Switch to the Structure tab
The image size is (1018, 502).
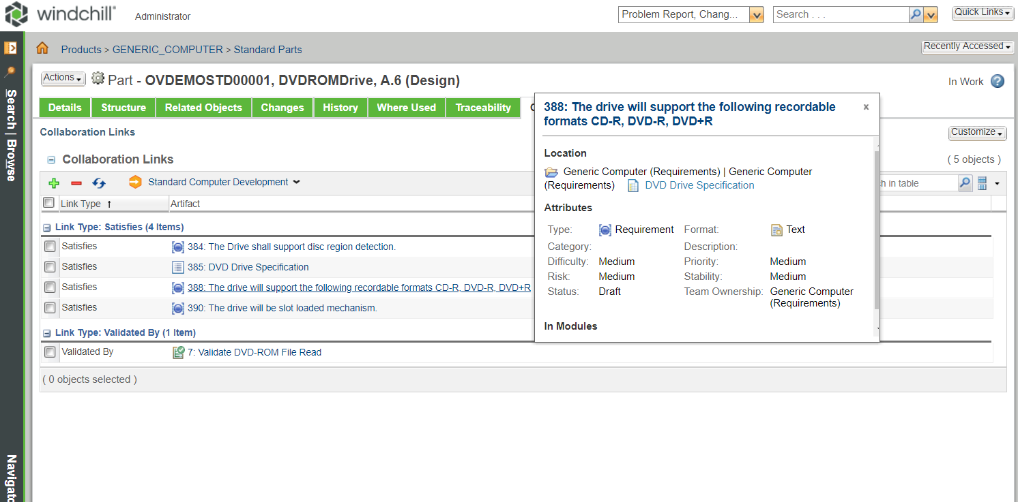coord(123,108)
